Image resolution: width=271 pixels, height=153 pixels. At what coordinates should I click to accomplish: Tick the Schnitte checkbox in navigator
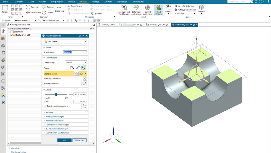click(x=12, y=32)
